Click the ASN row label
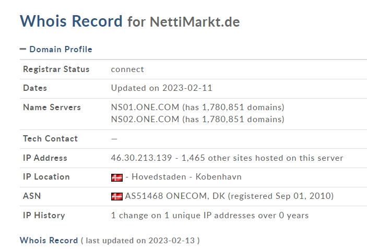This screenshot has width=367, height=249. [x=32, y=196]
